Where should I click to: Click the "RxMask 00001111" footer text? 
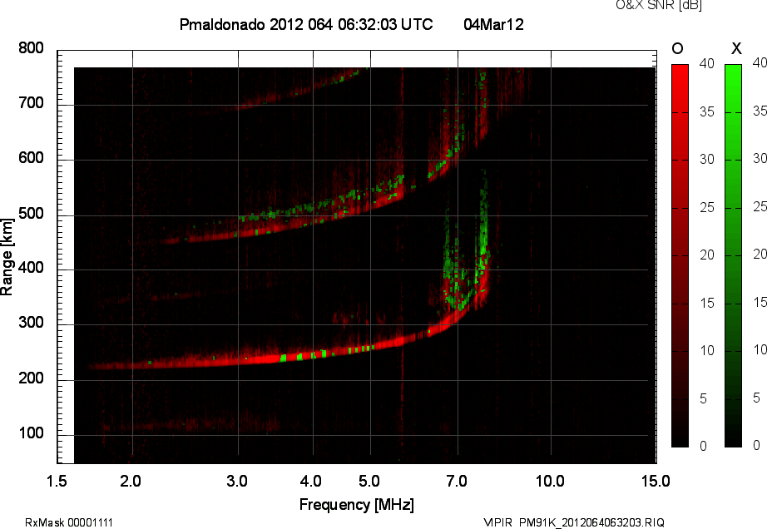point(69,522)
